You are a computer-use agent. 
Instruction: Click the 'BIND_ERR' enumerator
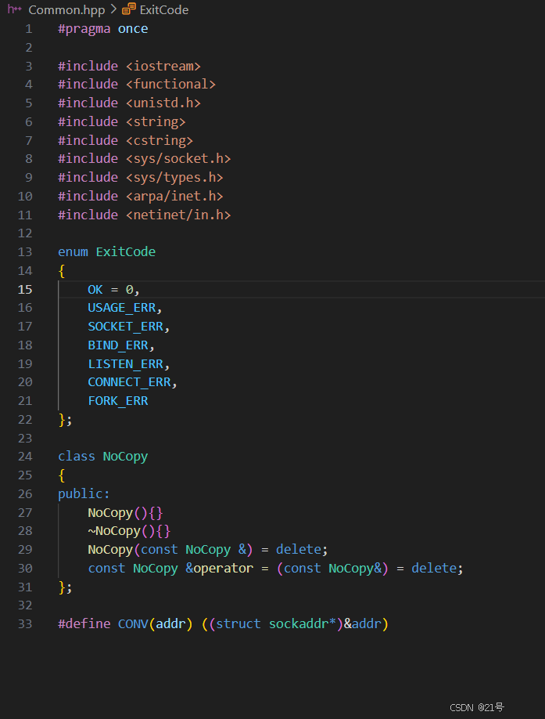click(118, 345)
